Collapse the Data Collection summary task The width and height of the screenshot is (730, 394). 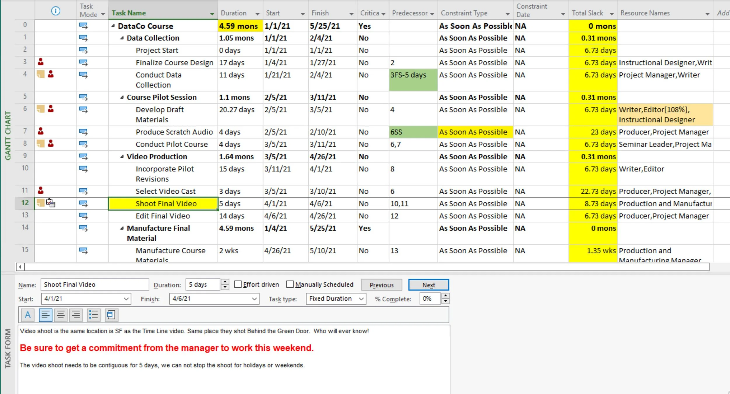[122, 38]
